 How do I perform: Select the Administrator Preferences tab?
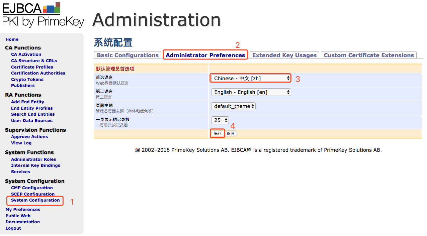[205, 55]
